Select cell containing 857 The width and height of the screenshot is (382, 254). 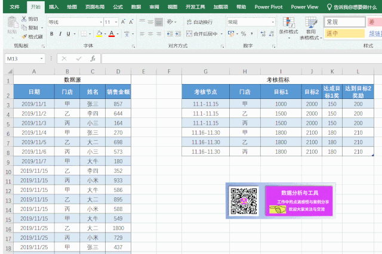click(118, 104)
